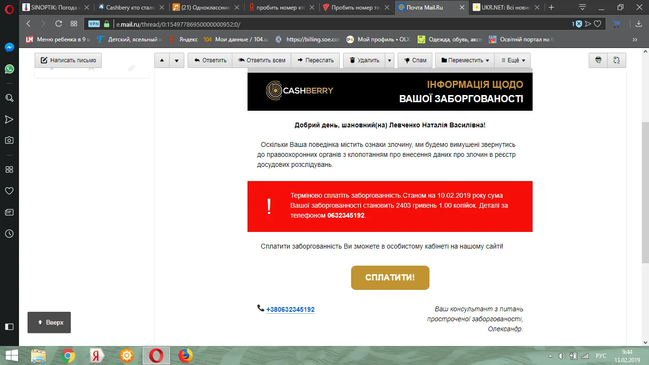Expand the Ещё menu
Viewport: 649px width, 365px height.
pyautogui.click(x=513, y=60)
